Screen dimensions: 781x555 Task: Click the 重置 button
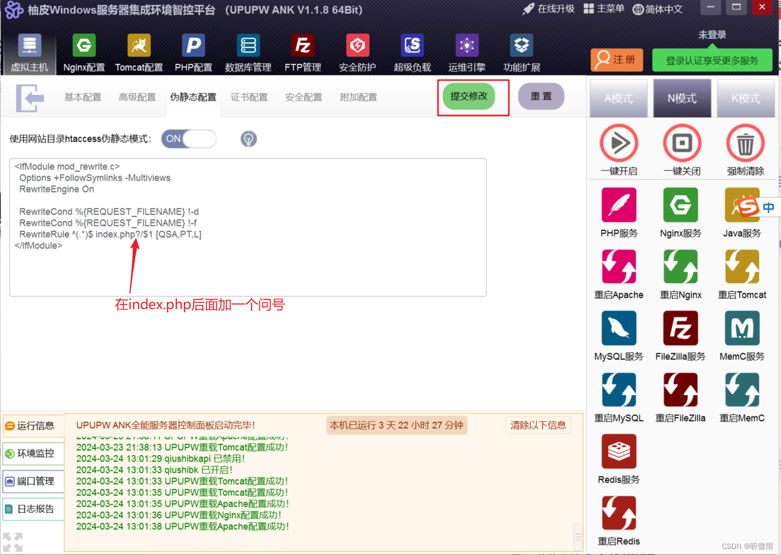[x=541, y=97]
